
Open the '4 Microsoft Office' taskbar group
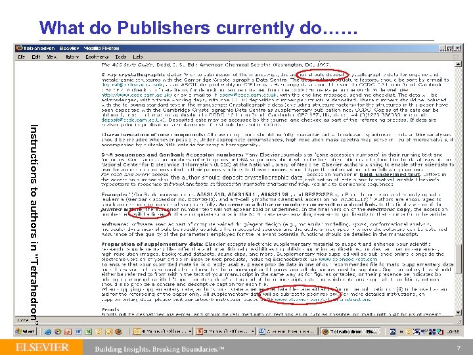point(163,331)
